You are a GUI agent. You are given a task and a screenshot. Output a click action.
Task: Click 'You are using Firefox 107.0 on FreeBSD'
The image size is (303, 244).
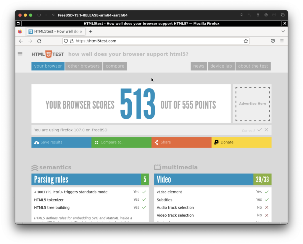71,130
